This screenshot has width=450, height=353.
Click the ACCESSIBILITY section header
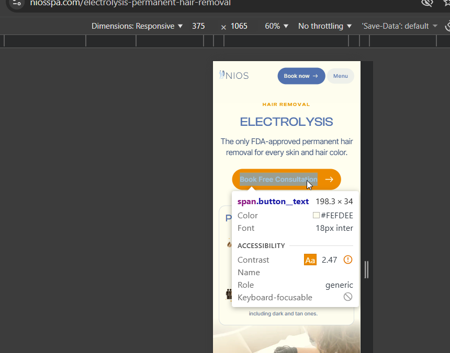point(261,245)
